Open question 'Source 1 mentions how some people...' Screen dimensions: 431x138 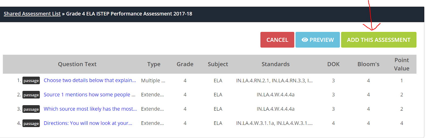click(89, 95)
